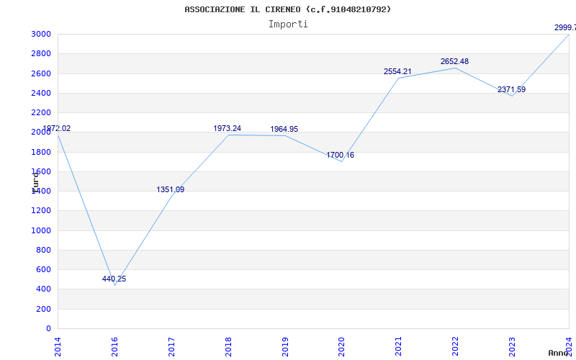Screen dimensions: 576x360
Task: Select the 2652.48 data label
Action: [455, 62]
